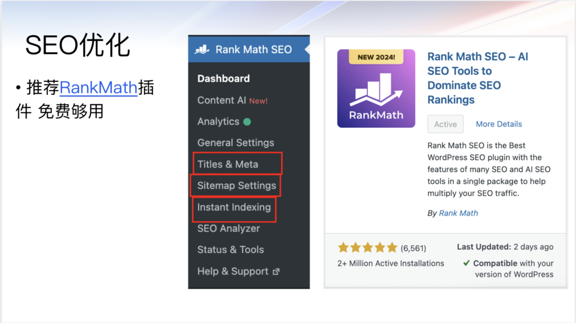Navigate to Status & Tools
576x323 pixels.
coord(230,250)
